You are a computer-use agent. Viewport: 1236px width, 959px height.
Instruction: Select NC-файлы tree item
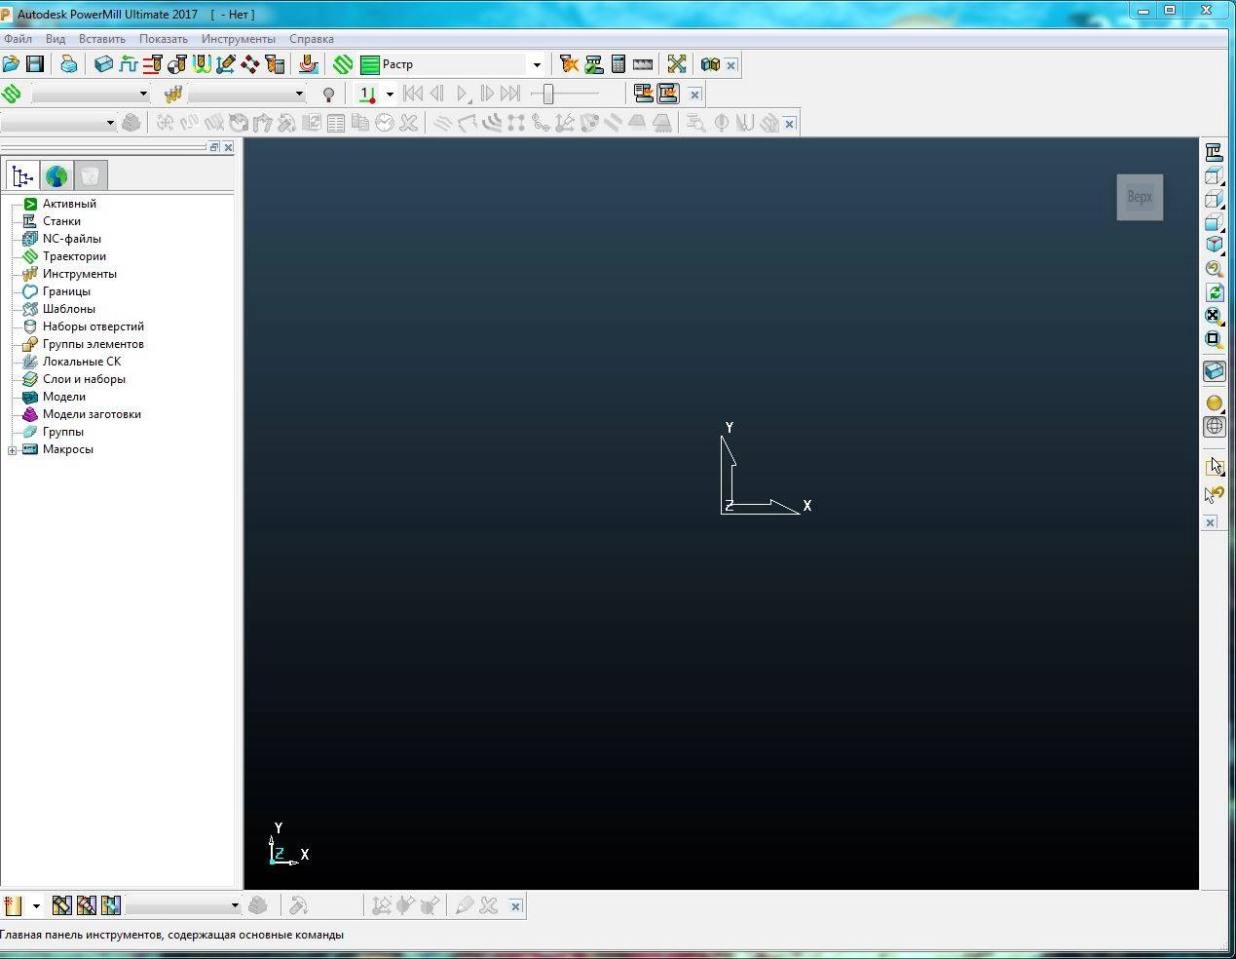click(71, 239)
